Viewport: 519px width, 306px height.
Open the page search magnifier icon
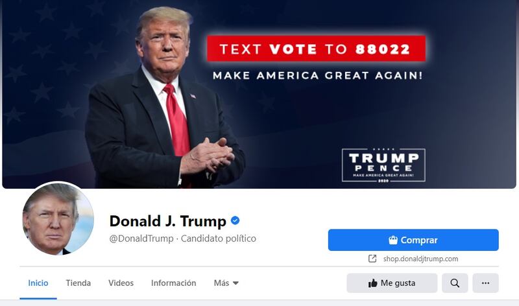[455, 283]
